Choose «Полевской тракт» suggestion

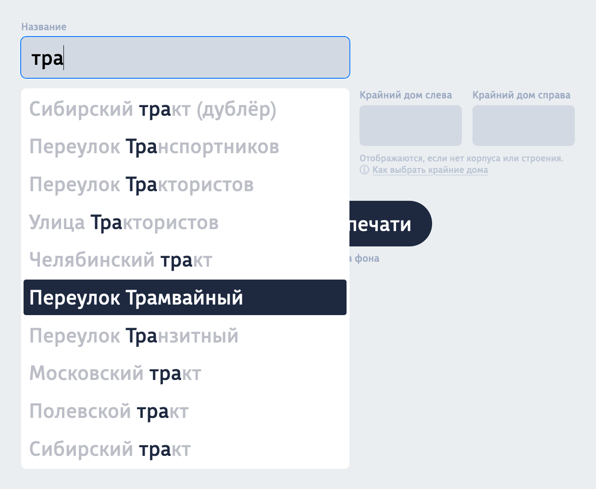coord(109,411)
